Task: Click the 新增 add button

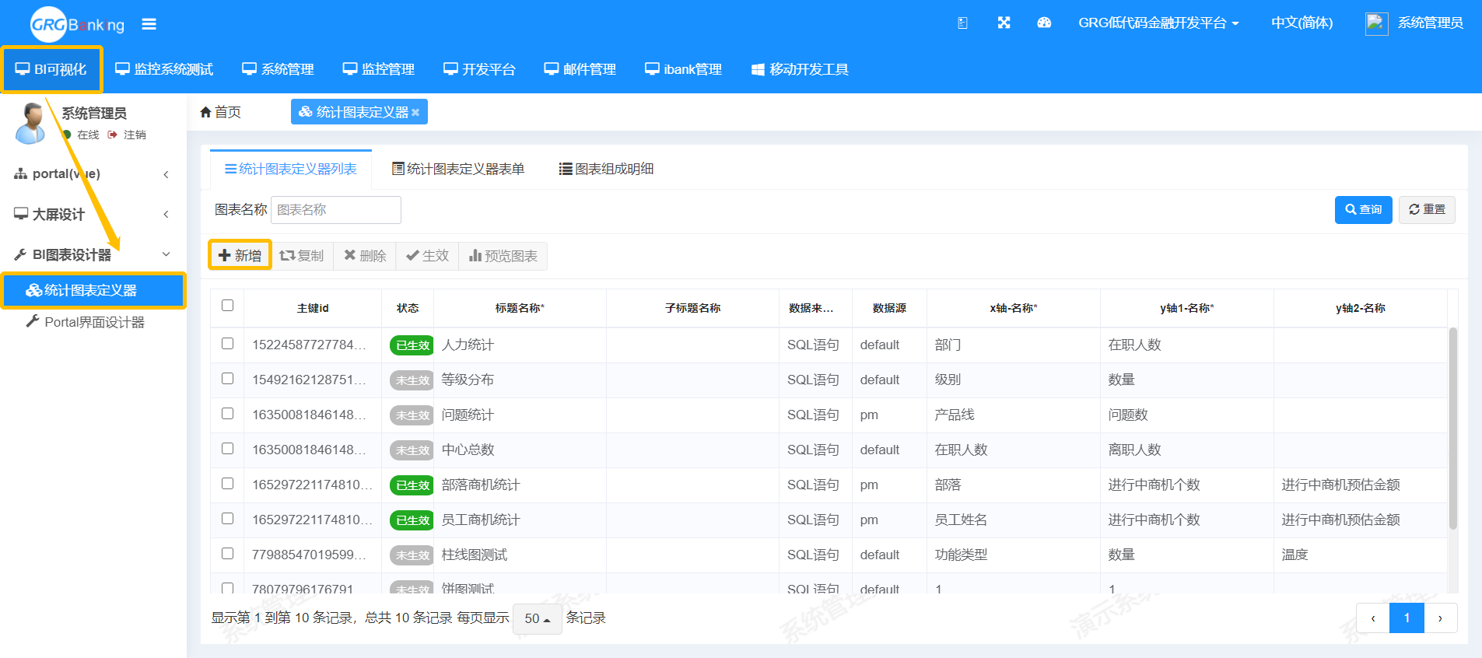Action: (240, 255)
